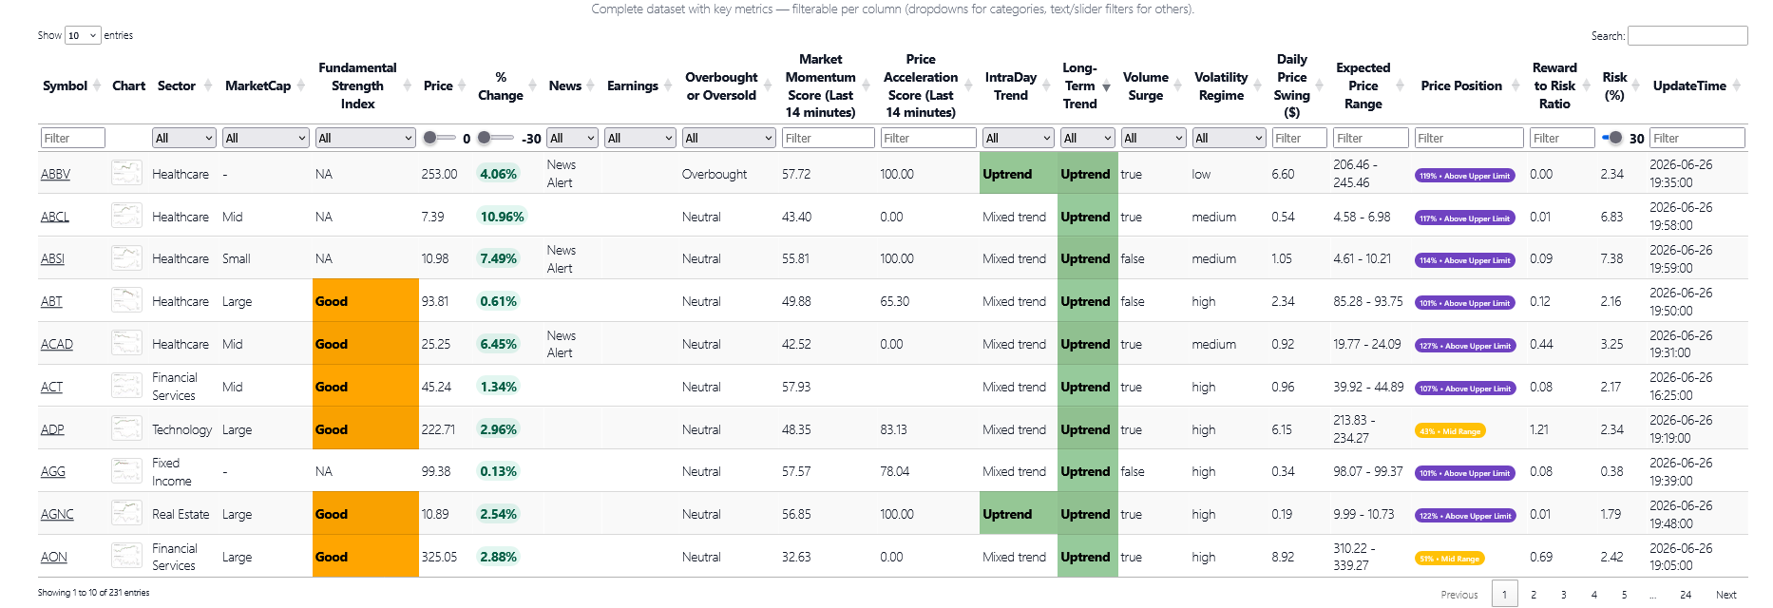Click the sort arrows beside Price header

pos(462,85)
